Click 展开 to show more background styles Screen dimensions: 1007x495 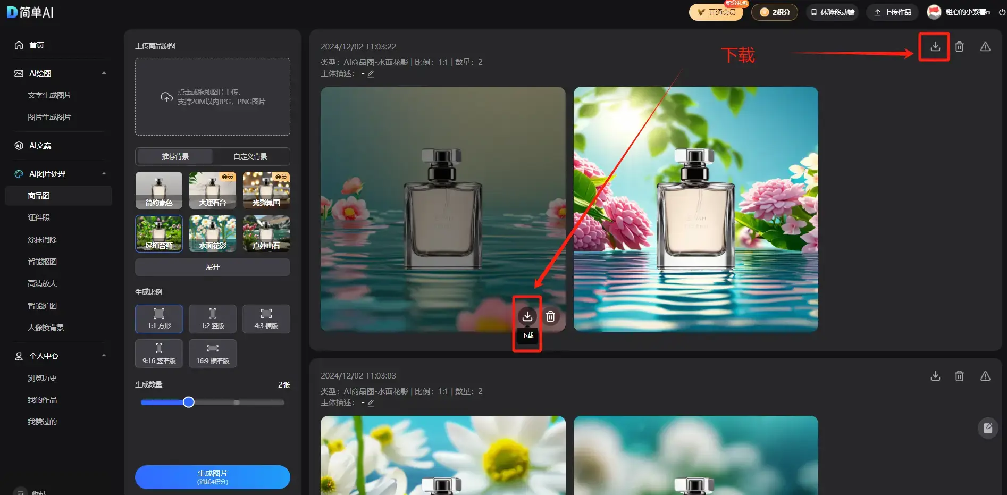pyautogui.click(x=212, y=267)
